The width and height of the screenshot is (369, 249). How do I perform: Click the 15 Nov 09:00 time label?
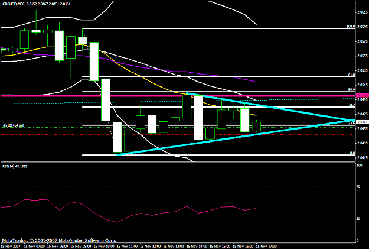click(x=80, y=247)
